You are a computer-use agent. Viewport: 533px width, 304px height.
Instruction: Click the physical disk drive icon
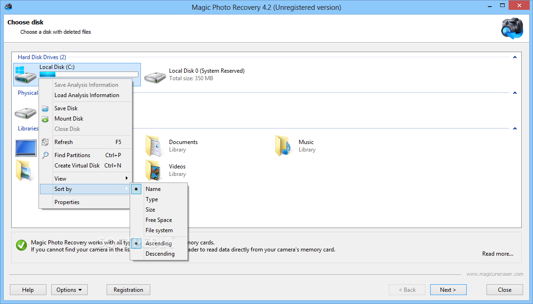[25, 113]
